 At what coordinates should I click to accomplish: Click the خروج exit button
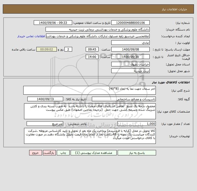[x=36, y=153]
